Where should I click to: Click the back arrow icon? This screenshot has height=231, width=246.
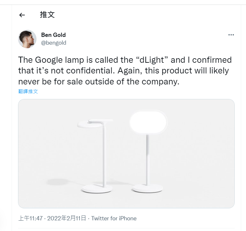click(22, 15)
